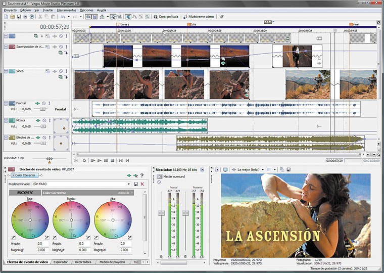Open the preview quality La mejor dropdown

click(x=263, y=169)
